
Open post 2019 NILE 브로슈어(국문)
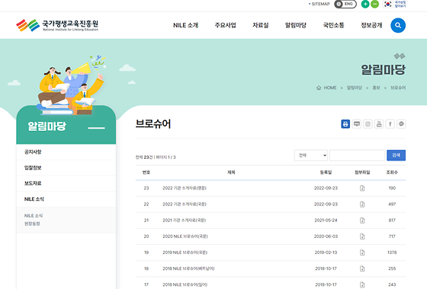tap(185, 252)
